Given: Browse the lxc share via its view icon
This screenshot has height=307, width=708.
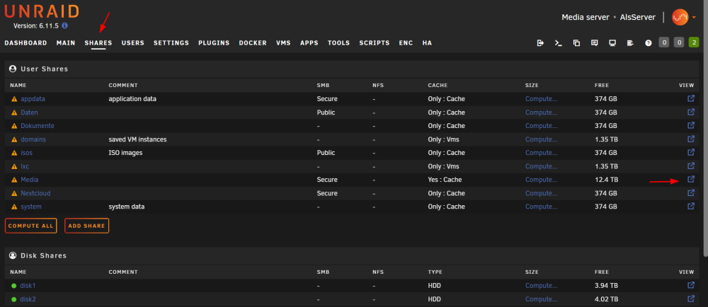Looking at the screenshot, I should (691, 166).
